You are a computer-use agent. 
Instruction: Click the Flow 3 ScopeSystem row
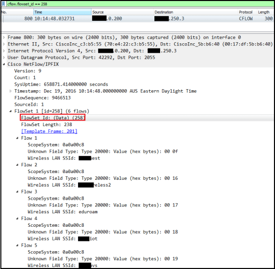tap(56, 199)
